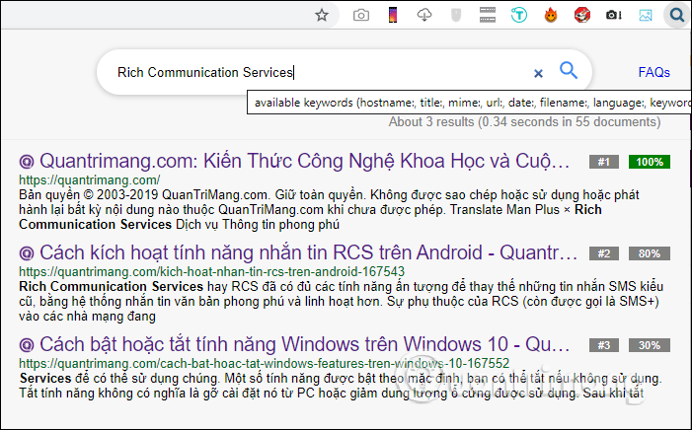Click the snippet starting with Bản quyền © 2003-2019

[x=329, y=209]
